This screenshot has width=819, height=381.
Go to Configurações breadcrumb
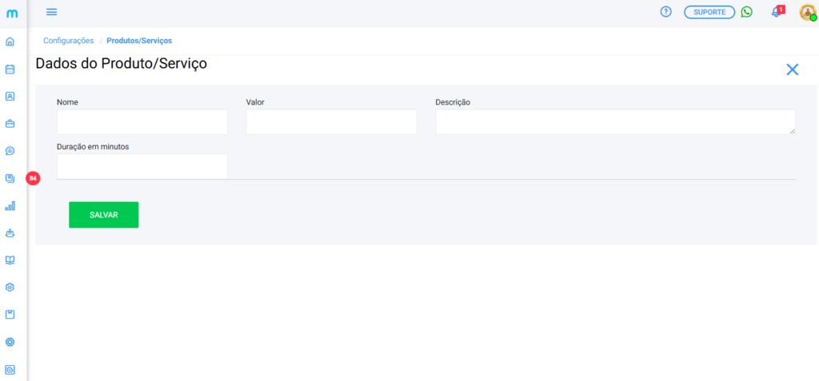(68, 40)
